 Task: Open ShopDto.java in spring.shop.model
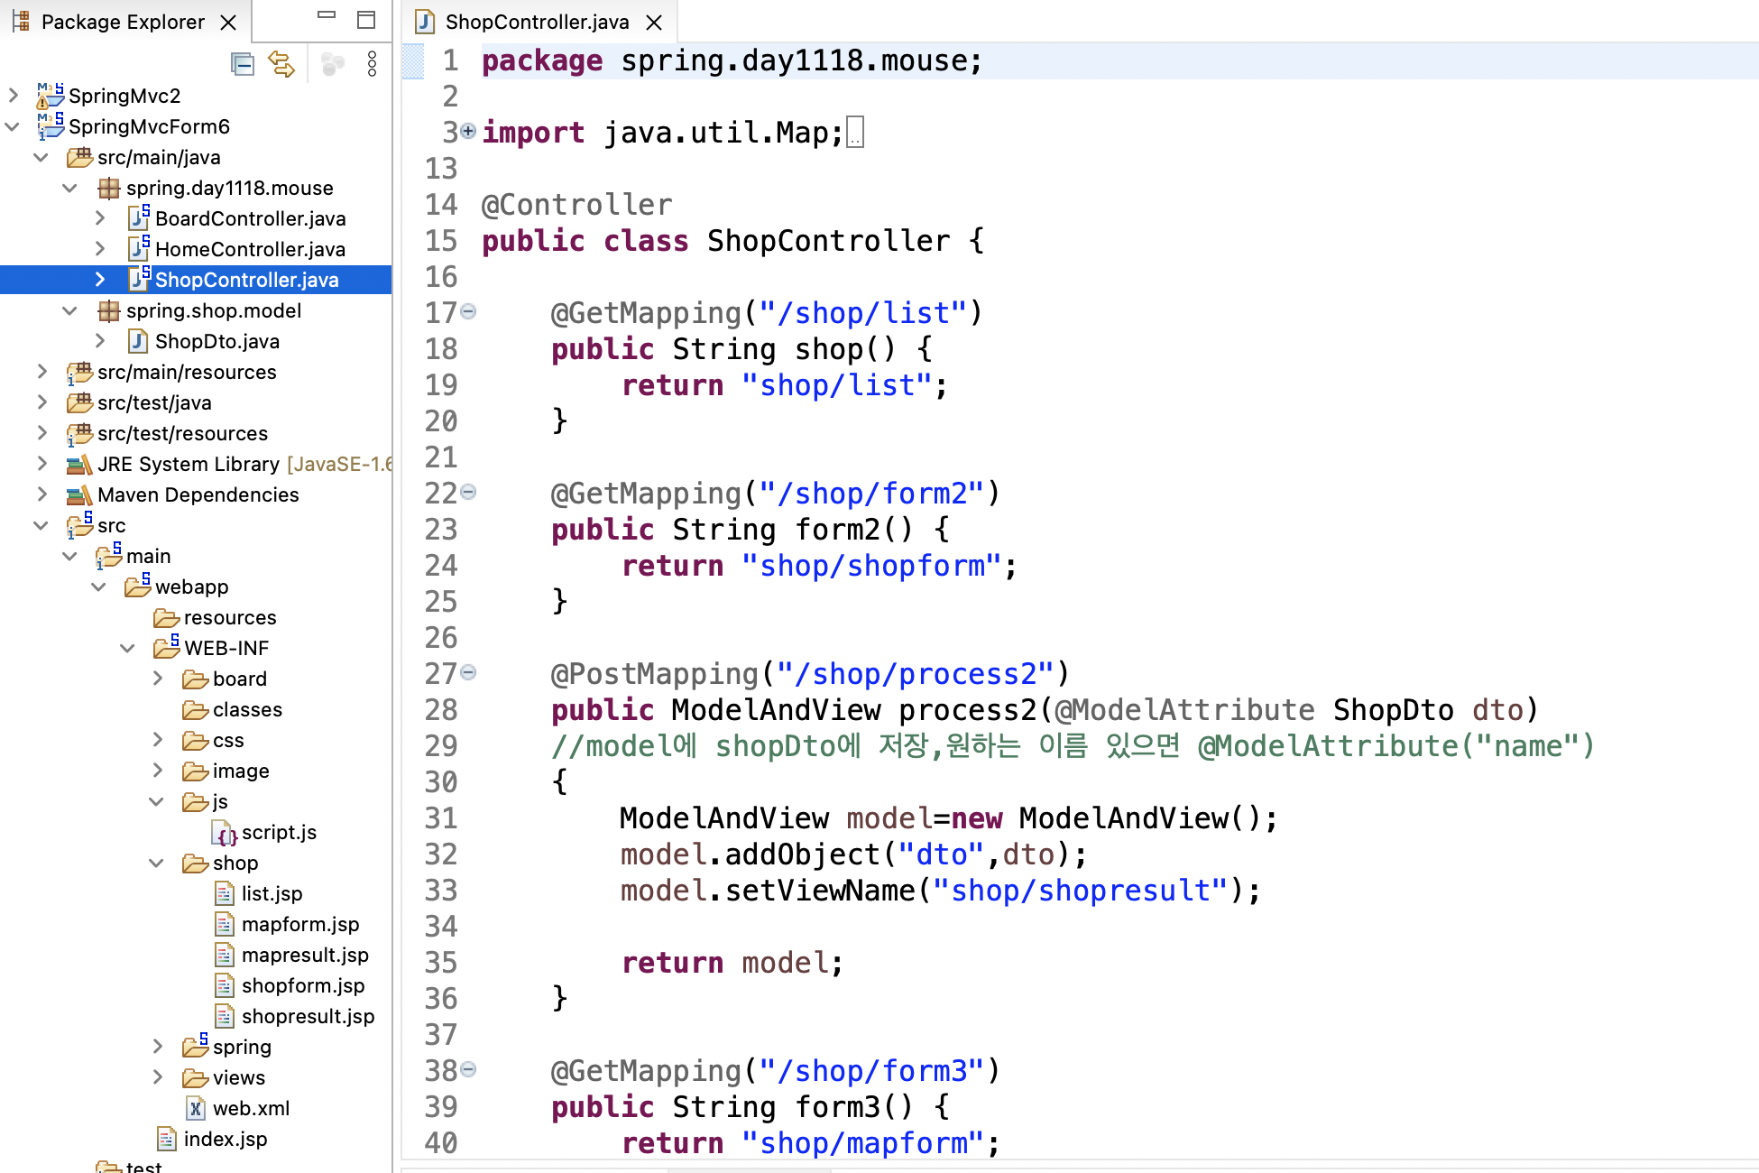216,341
